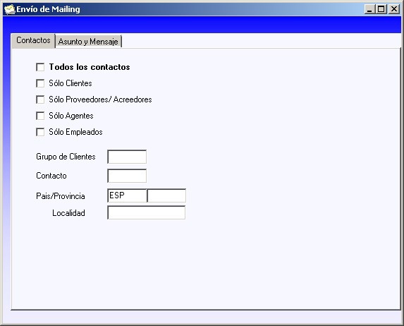Maximize the Envío de Mailing window

pyautogui.click(x=381, y=10)
